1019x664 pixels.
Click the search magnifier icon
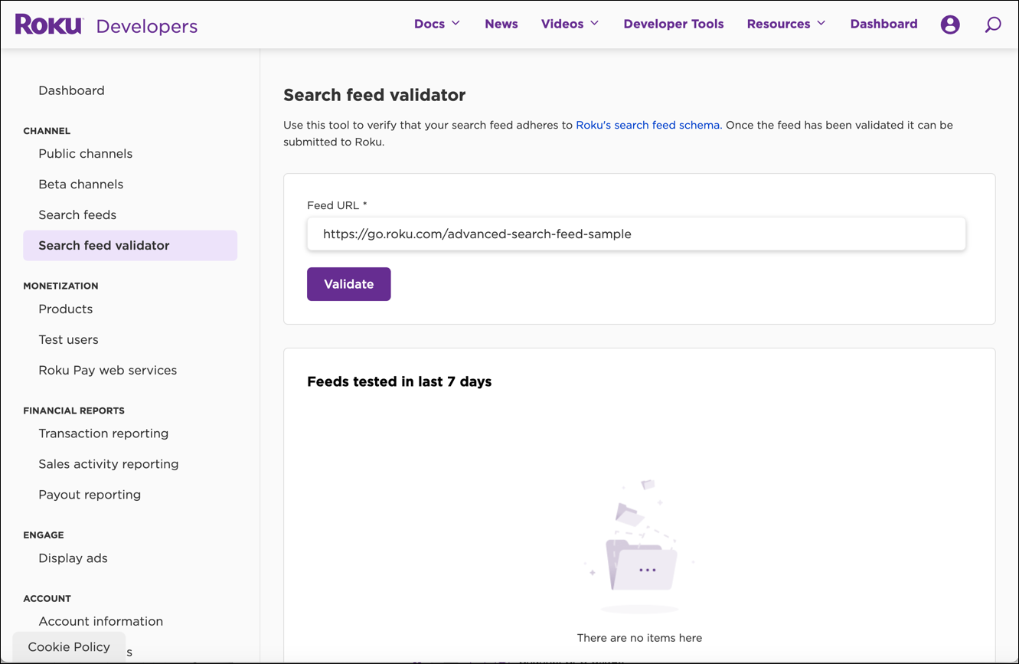(x=993, y=25)
